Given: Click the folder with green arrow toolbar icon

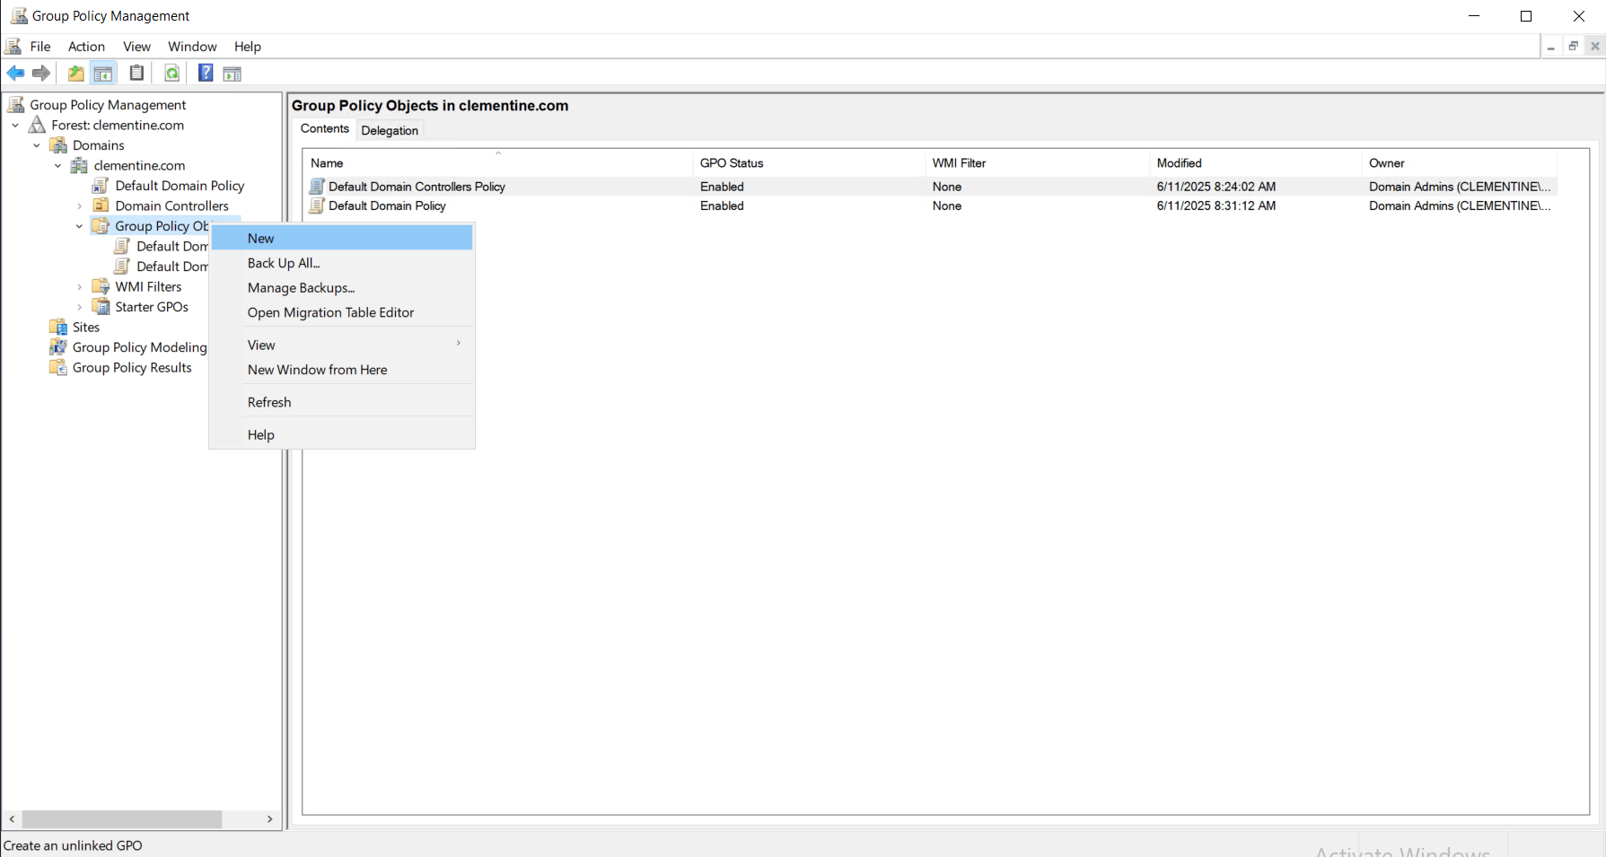Looking at the screenshot, I should (x=75, y=73).
